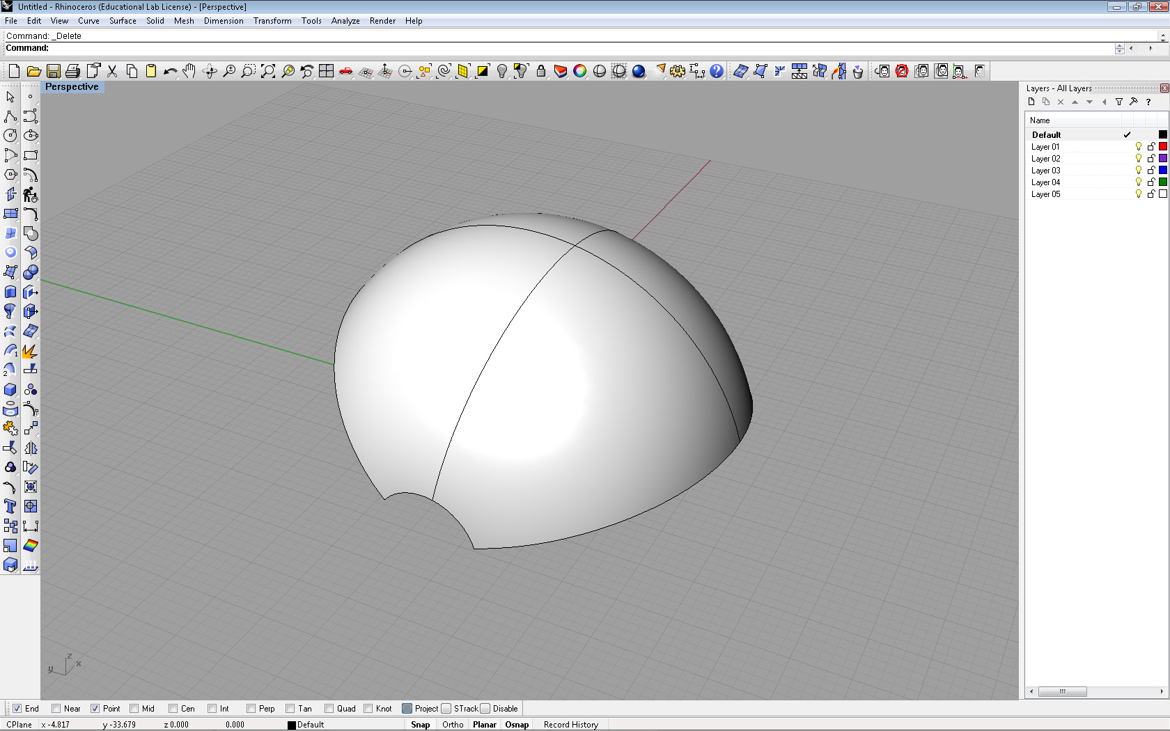
Task: Select the Box solid tool in the sidebar
Action: pos(10,389)
